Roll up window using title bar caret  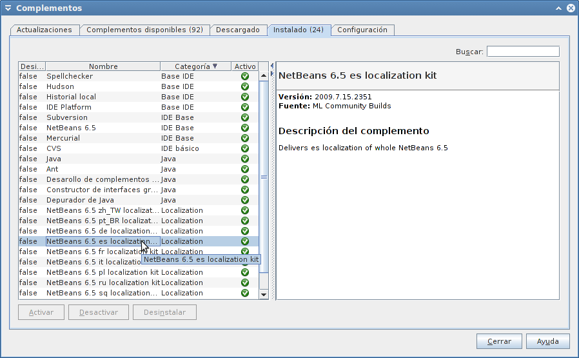(x=559, y=8)
